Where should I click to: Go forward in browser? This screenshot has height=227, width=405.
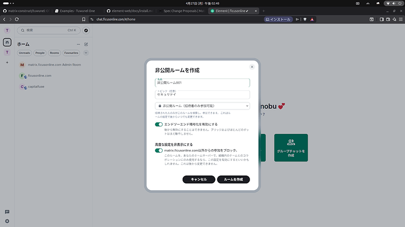(11, 19)
